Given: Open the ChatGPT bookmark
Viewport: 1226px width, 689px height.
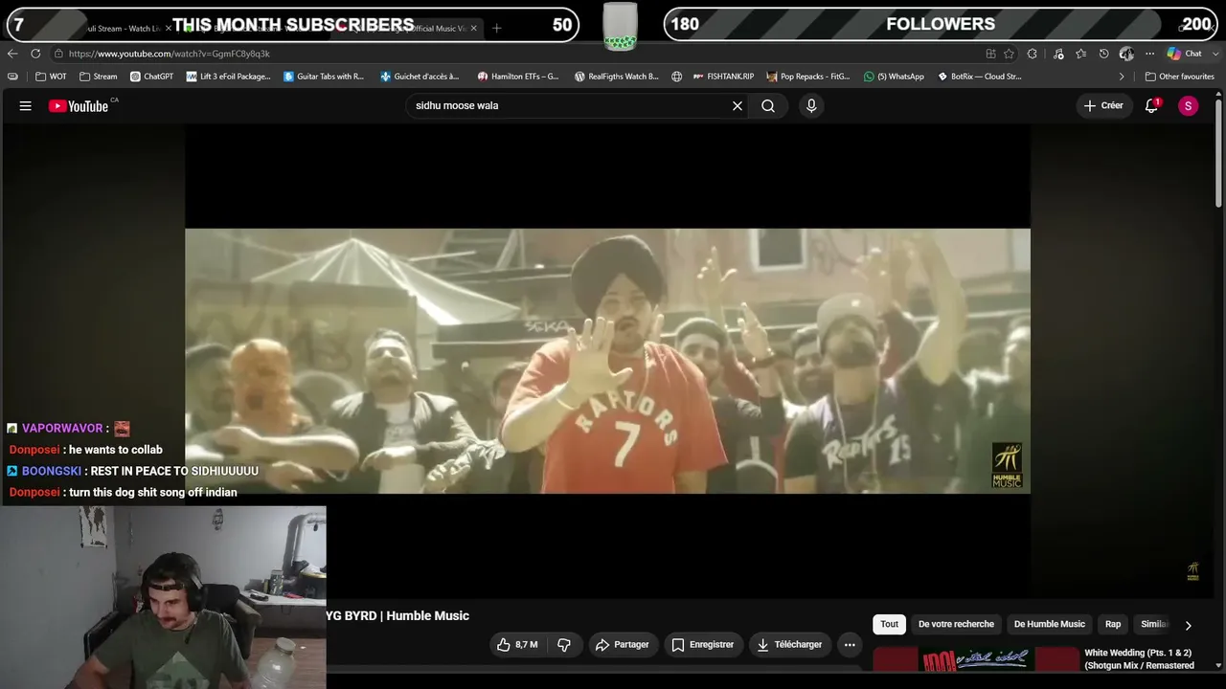Looking at the screenshot, I should 152,77.
